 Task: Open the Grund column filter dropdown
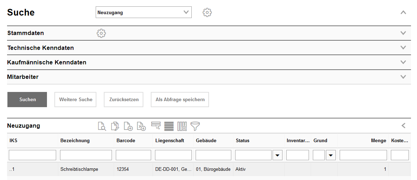(330, 155)
